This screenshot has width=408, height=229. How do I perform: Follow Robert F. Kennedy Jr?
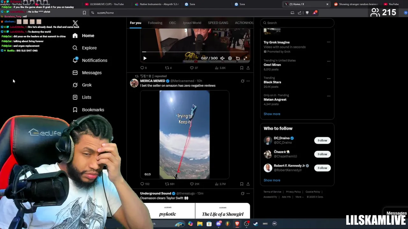tap(322, 168)
